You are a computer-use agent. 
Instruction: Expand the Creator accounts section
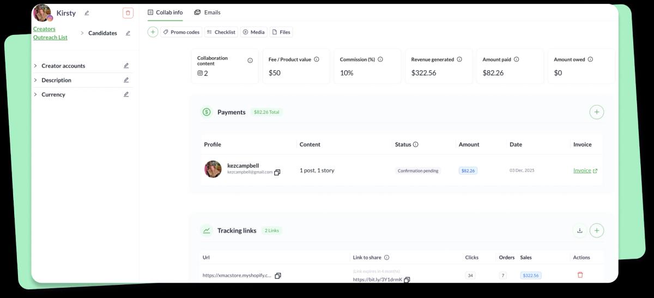(35, 66)
